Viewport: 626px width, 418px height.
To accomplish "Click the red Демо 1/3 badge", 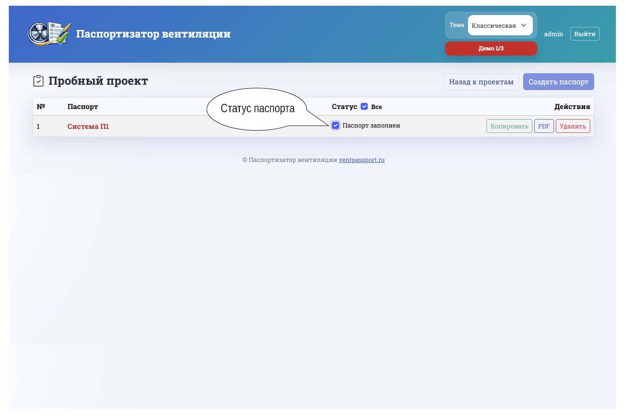I will [491, 49].
